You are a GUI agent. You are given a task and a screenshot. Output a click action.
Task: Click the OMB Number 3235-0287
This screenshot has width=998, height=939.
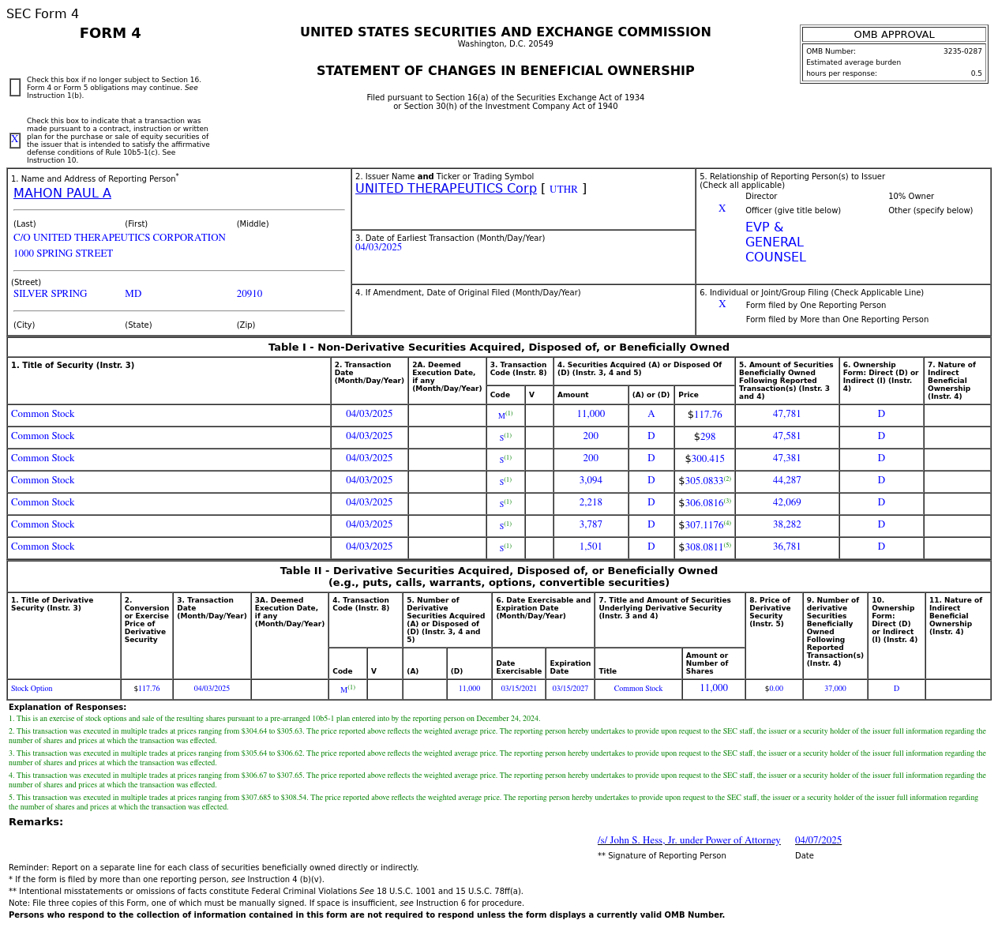click(962, 51)
